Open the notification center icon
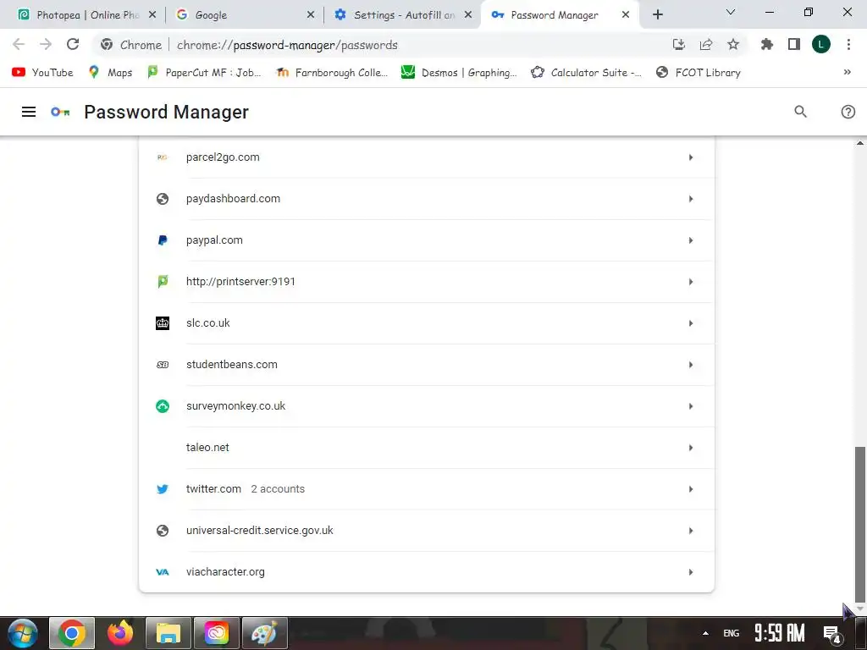The width and height of the screenshot is (867, 650). click(x=832, y=633)
